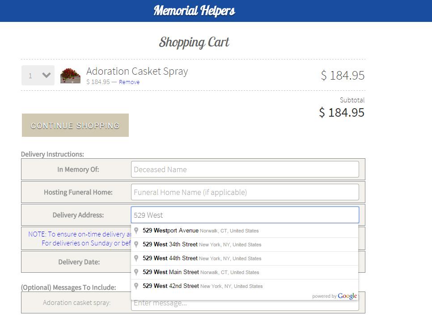Focus the Funeral Home Name input field
The height and width of the screenshot is (317, 432).
[x=245, y=192]
